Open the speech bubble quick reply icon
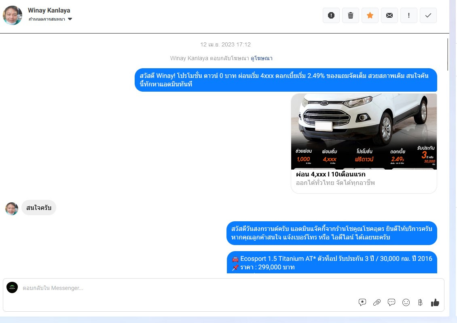 pos(391,302)
